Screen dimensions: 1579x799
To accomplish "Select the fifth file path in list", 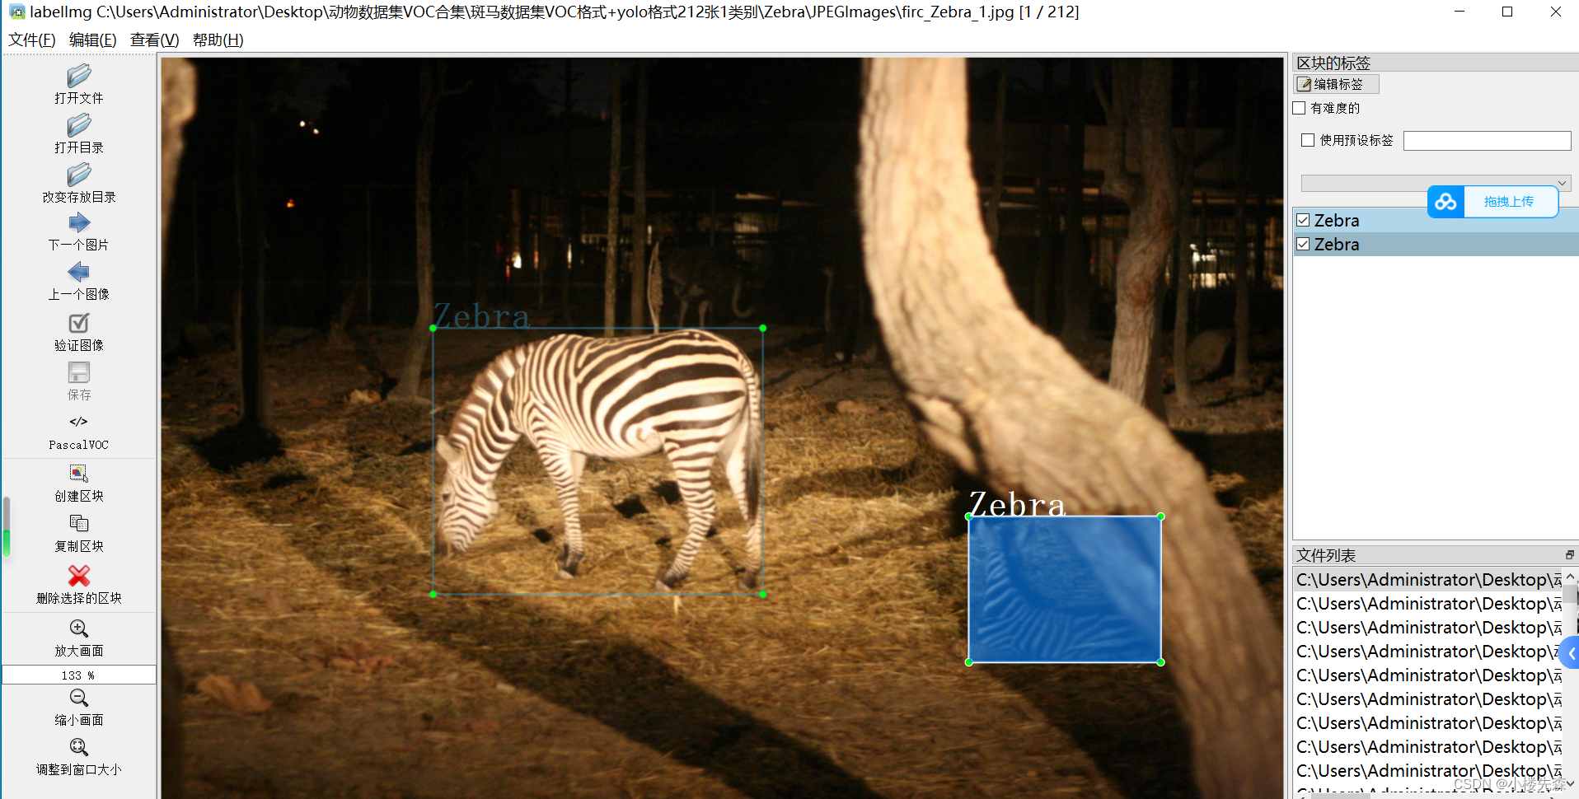I will pos(1428,675).
